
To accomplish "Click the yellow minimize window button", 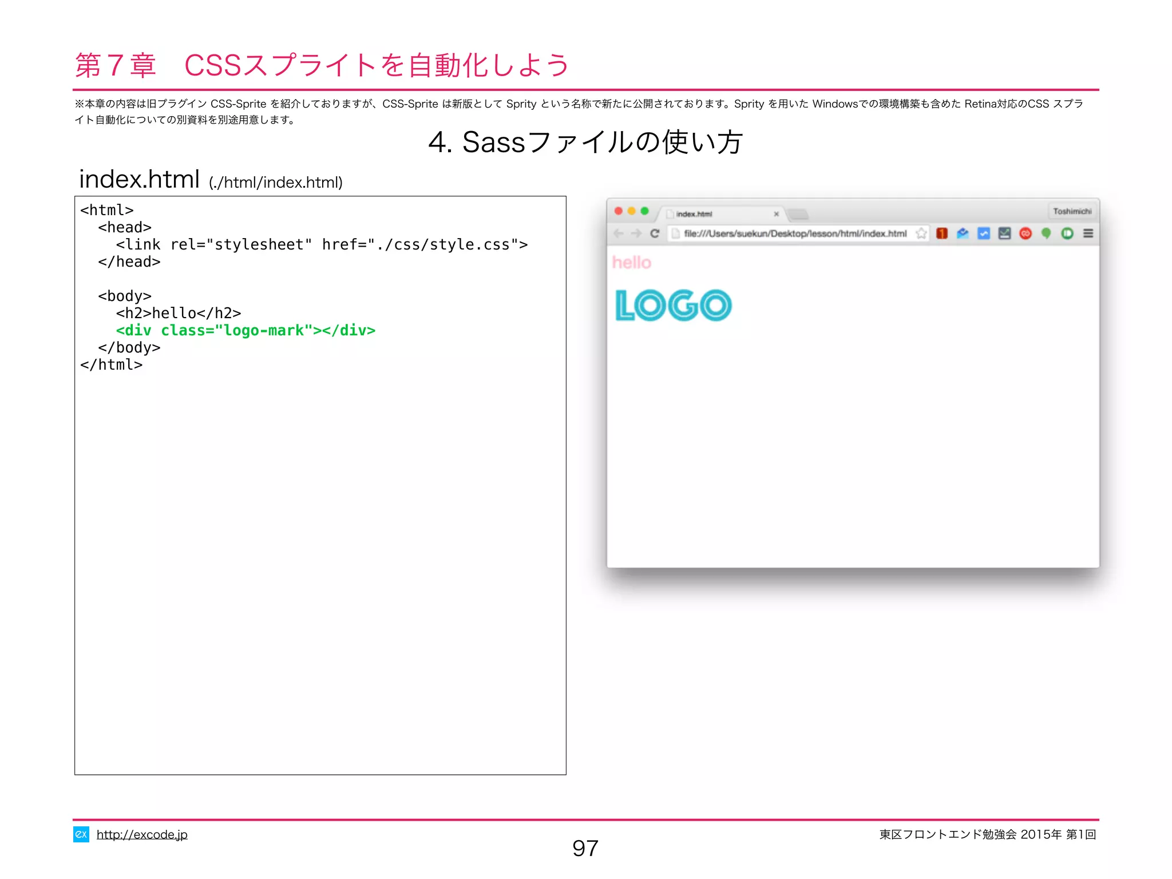I will (x=632, y=211).
